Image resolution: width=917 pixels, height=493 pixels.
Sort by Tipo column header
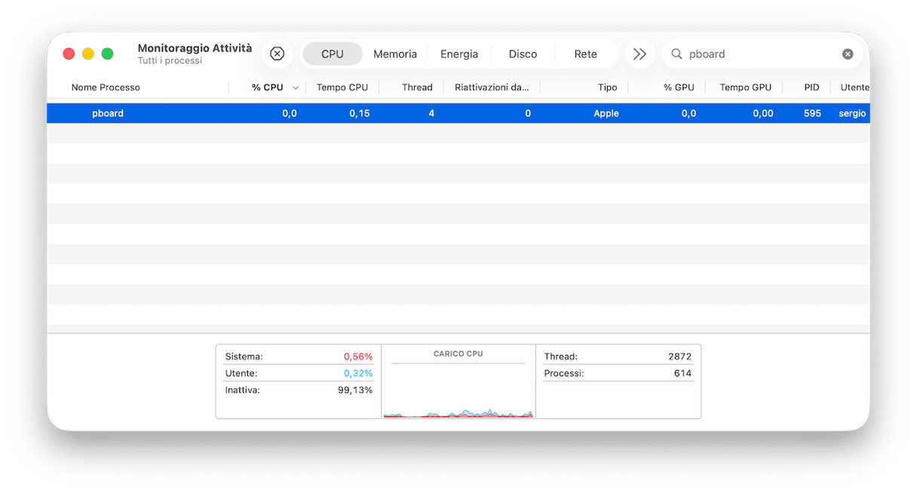(607, 87)
